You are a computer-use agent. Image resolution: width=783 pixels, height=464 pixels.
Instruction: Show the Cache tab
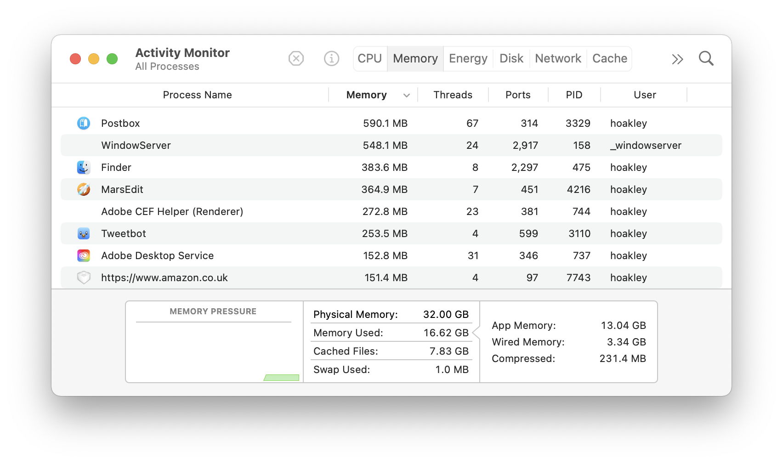[x=609, y=59]
